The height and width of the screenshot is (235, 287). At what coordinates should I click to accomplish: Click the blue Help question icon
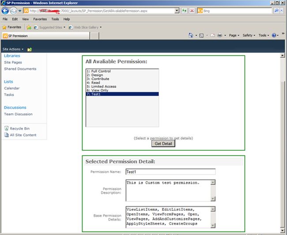(274, 35)
